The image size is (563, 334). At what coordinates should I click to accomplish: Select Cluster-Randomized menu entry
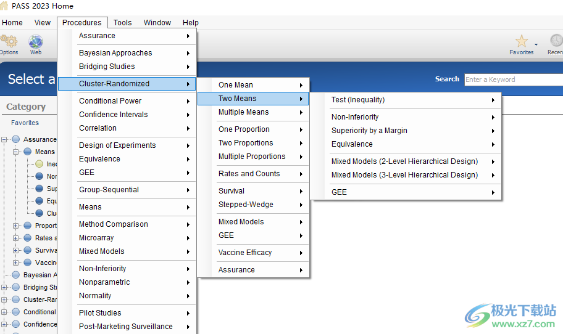point(127,84)
